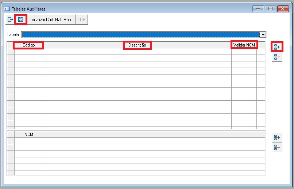Select the Tabela combo box field
Viewport: 294px width, 189px height.
144,35
